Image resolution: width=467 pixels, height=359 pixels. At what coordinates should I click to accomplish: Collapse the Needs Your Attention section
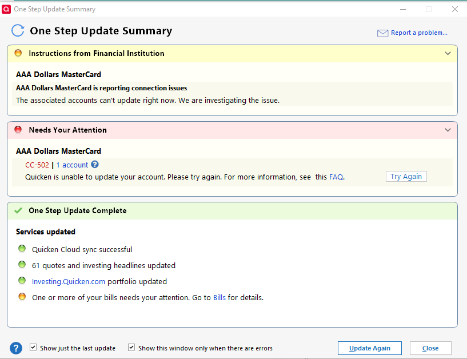tap(448, 130)
